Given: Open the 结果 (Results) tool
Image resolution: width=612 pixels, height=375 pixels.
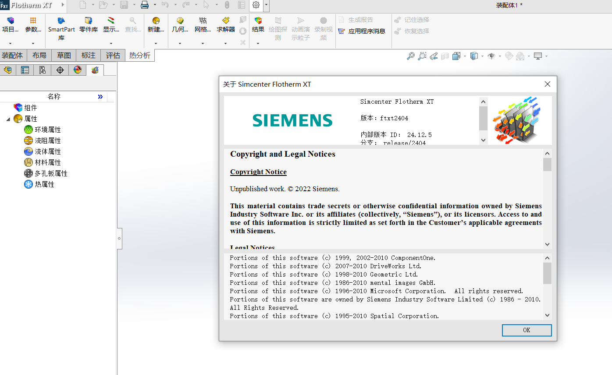Looking at the screenshot, I should 258,25.
